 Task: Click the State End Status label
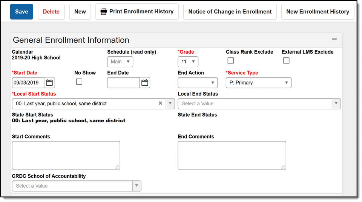pos(197,115)
